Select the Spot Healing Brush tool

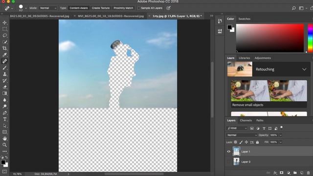[x=4, y=61]
